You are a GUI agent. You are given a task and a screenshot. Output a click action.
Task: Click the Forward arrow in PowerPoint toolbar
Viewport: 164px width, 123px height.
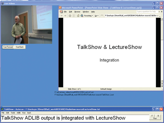[x=66, y=16]
